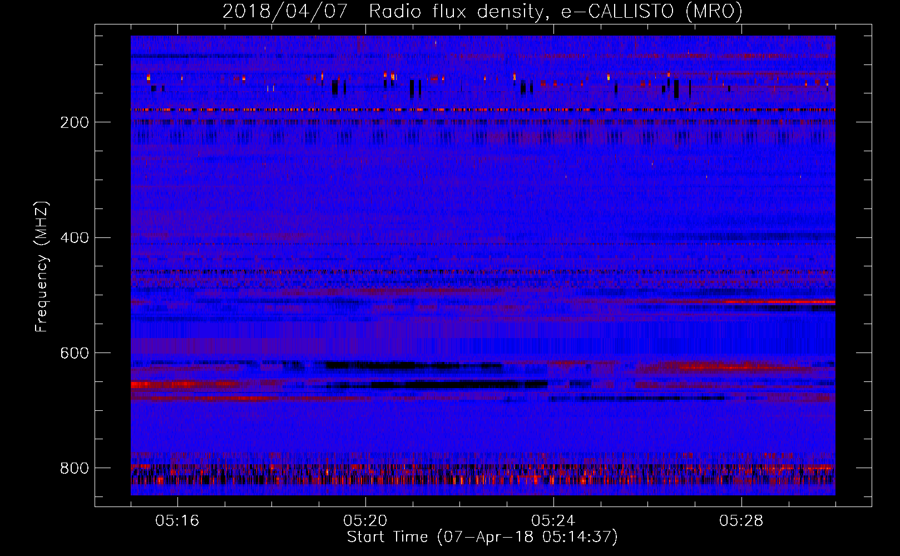900x556 pixels.
Task: Click the 400 frequency tick label
Action: click(x=75, y=238)
